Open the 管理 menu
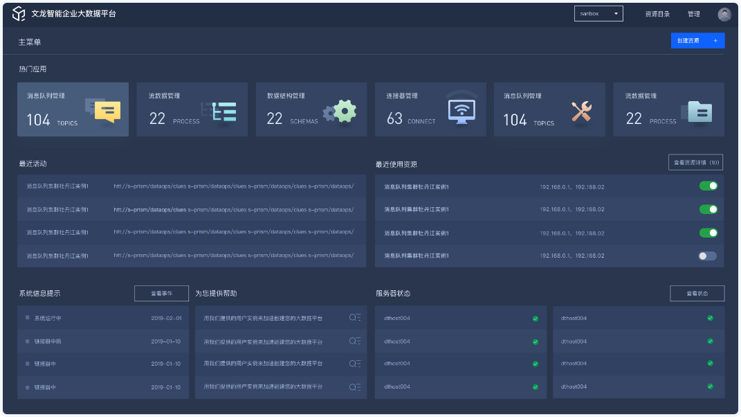 click(x=694, y=14)
